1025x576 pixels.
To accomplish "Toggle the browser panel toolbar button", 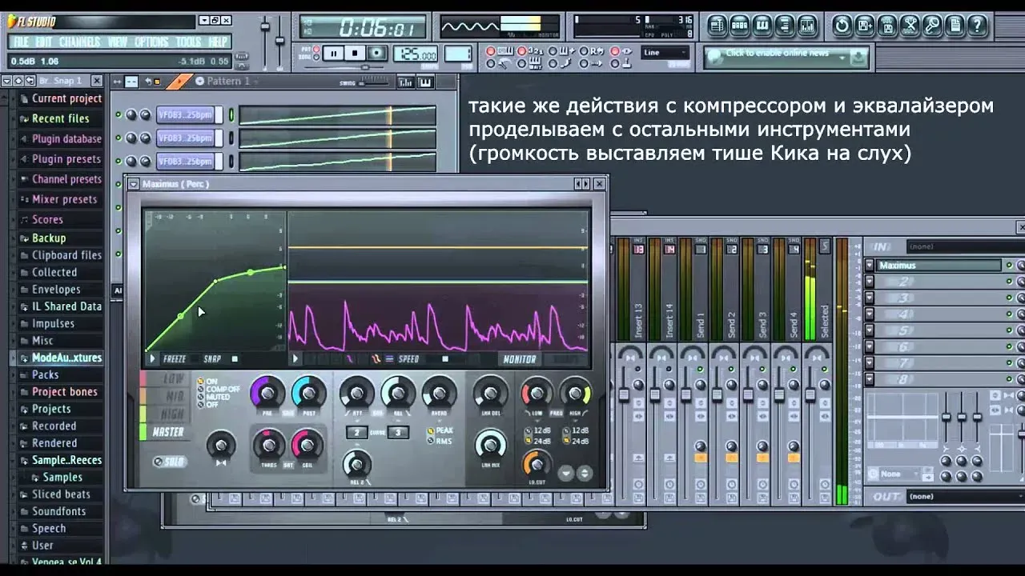I will tap(785, 26).
